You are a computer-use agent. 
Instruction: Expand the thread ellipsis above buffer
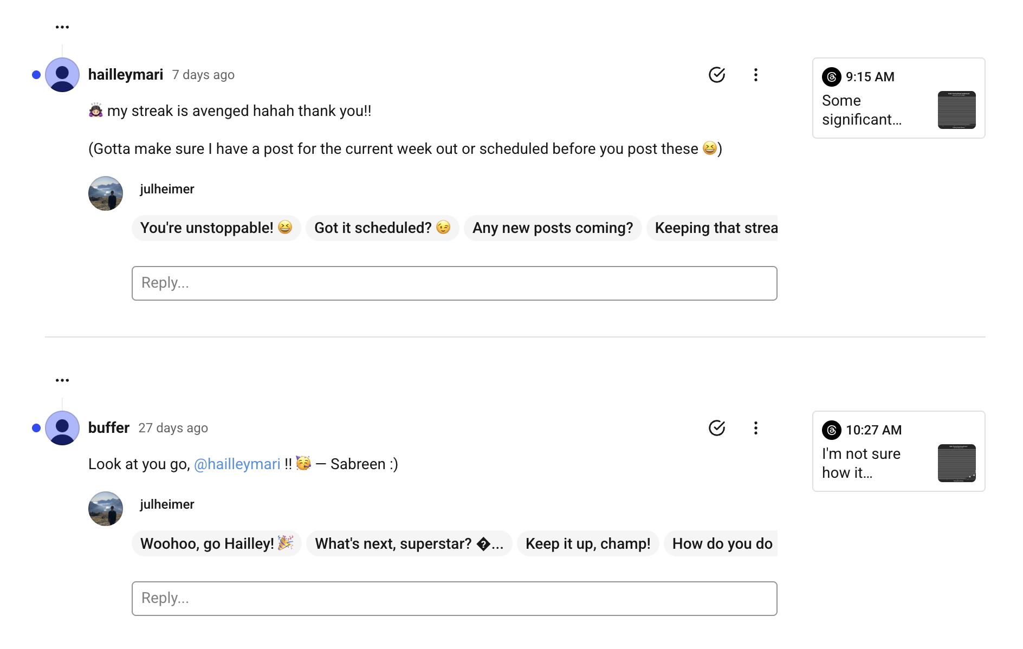click(62, 380)
